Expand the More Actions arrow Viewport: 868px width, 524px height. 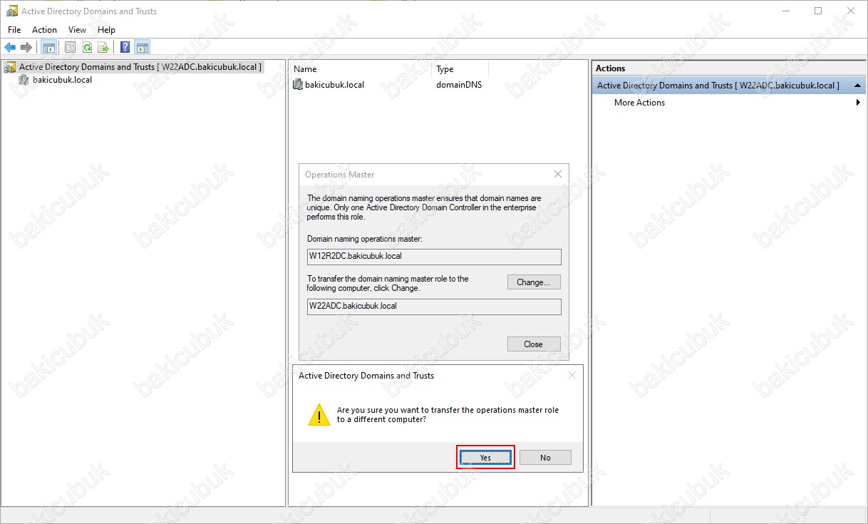(x=858, y=103)
